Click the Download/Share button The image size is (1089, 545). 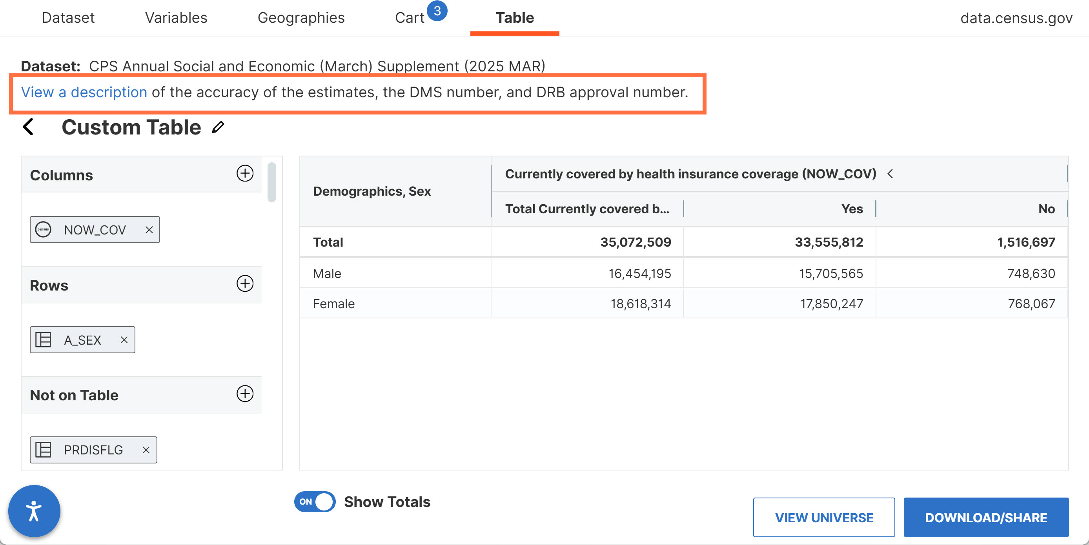[x=985, y=517]
